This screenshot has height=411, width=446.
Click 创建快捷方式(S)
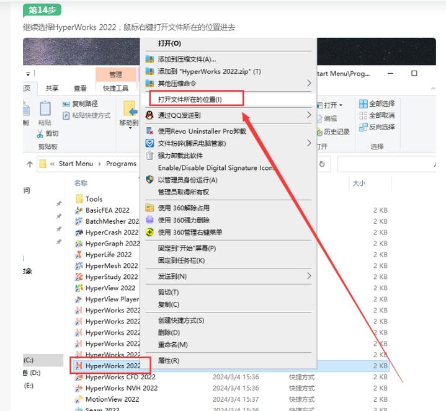(181, 320)
